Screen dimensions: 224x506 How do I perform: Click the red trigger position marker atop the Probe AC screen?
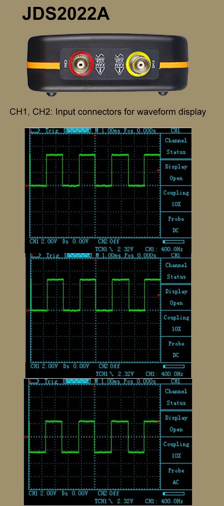[94, 386]
